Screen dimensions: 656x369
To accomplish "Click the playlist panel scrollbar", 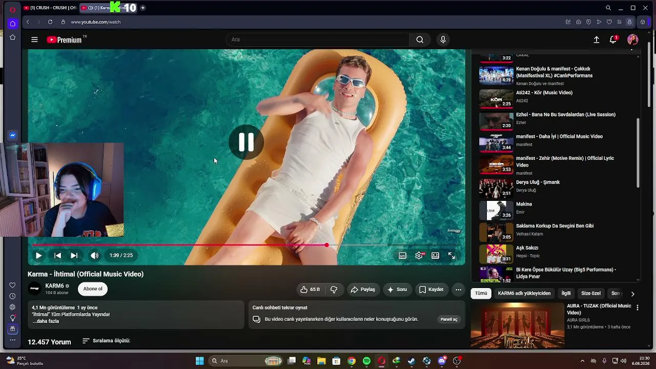I will 638,153.
